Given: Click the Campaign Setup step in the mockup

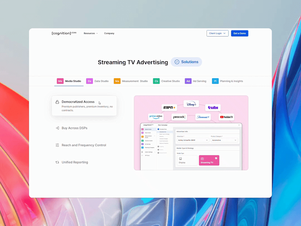Looking at the screenshot, I should coord(163,129).
